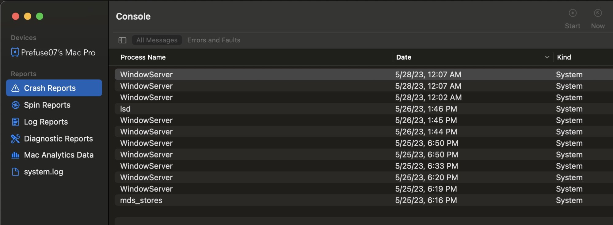Screen dimensions: 613x225
Task: Select WindowServer crash from 5/25/23, 6:19 PM
Action: tap(364, 189)
